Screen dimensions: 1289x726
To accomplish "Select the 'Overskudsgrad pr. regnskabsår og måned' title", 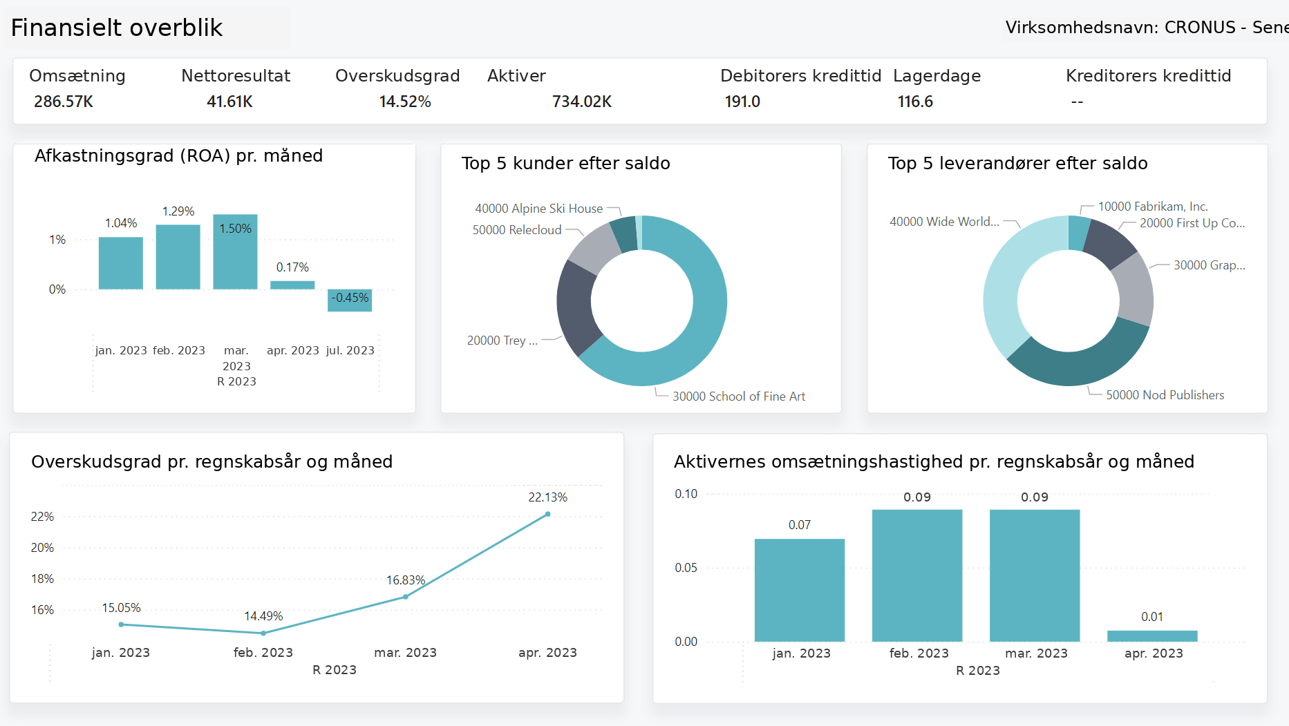I will pos(211,462).
